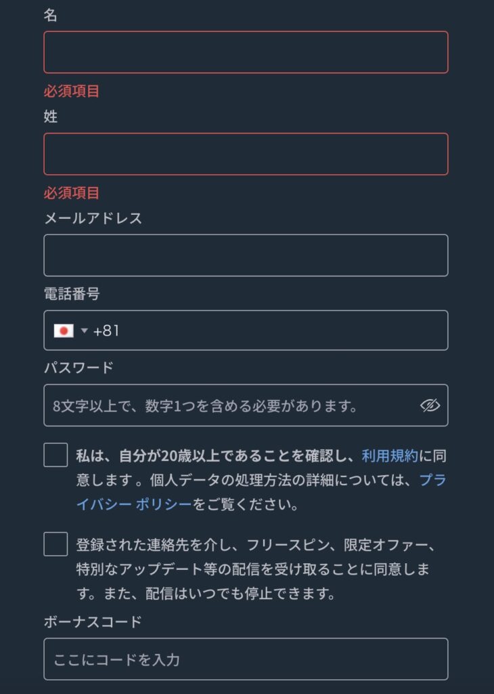Viewport: 494px width, 694px height.
Task: Click the Japan flag icon
Action: tap(64, 331)
